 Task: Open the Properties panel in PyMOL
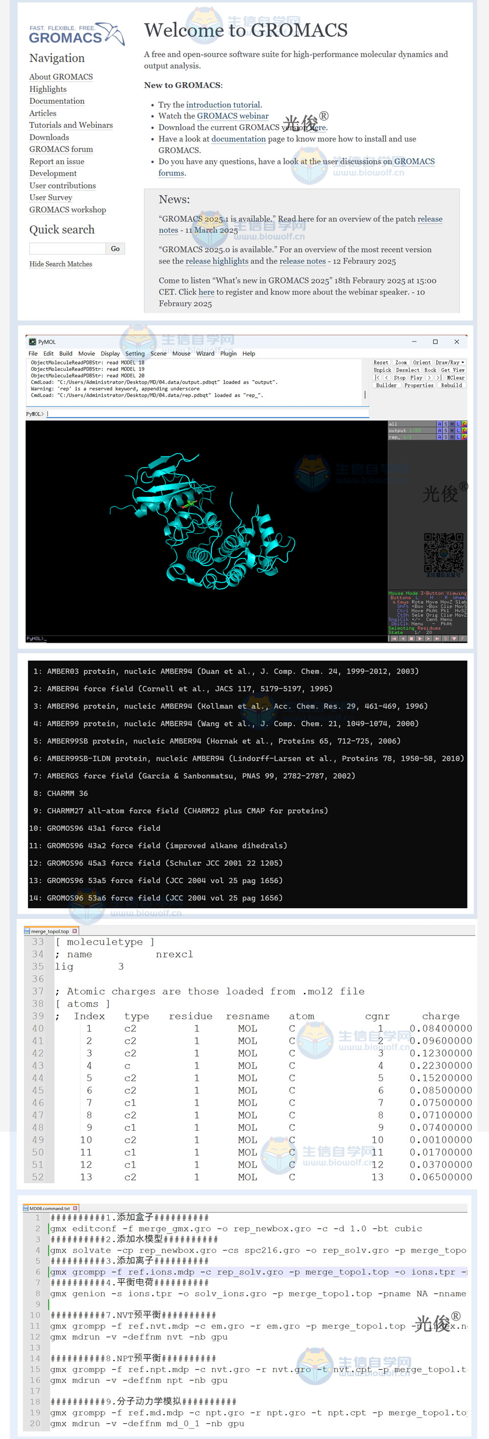coord(419,386)
